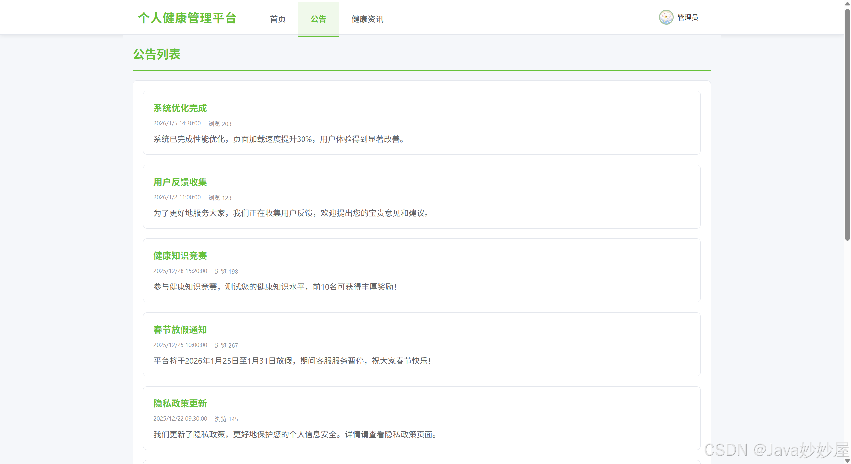Switch to 健康资讯 tab
This screenshot has width=851, height=464.
(367, 19)
